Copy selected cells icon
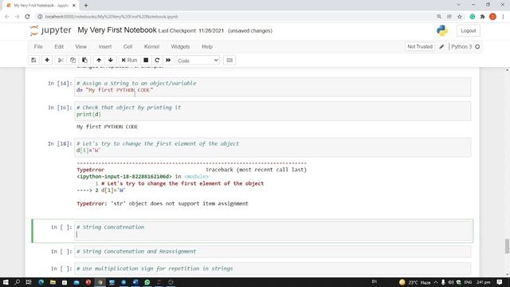Viewport: 510px width, 287px height. 73,61
